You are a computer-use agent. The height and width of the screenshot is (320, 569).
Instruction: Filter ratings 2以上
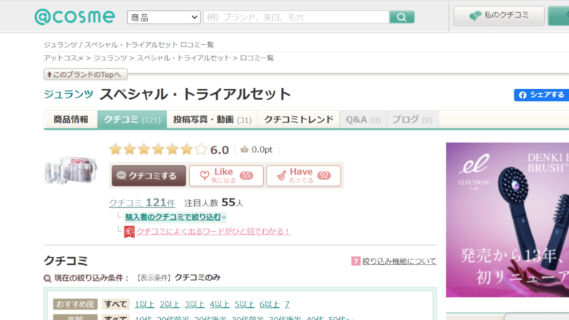169,304
